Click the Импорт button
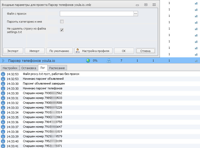The image size is (200, 148). (x=35, y=51)
